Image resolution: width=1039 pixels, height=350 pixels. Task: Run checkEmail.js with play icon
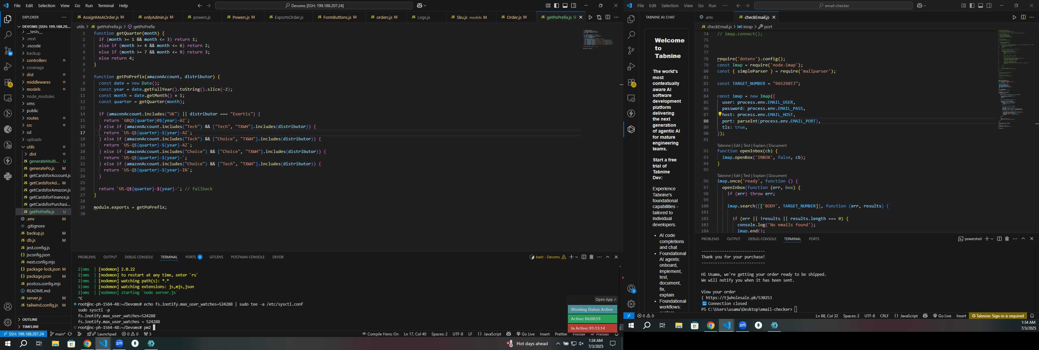click(1014, 17)
